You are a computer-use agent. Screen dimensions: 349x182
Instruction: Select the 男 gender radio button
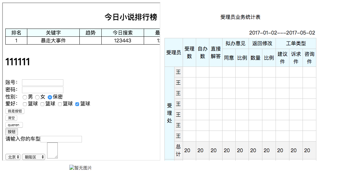[25, 97]
